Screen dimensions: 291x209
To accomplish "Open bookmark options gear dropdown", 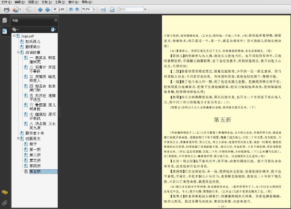I will coord(15,29).
